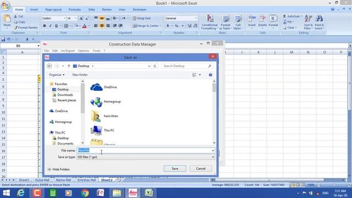Toggle Align Text Left button
This screenshot has height=198, width=352.
coord(96,26)
